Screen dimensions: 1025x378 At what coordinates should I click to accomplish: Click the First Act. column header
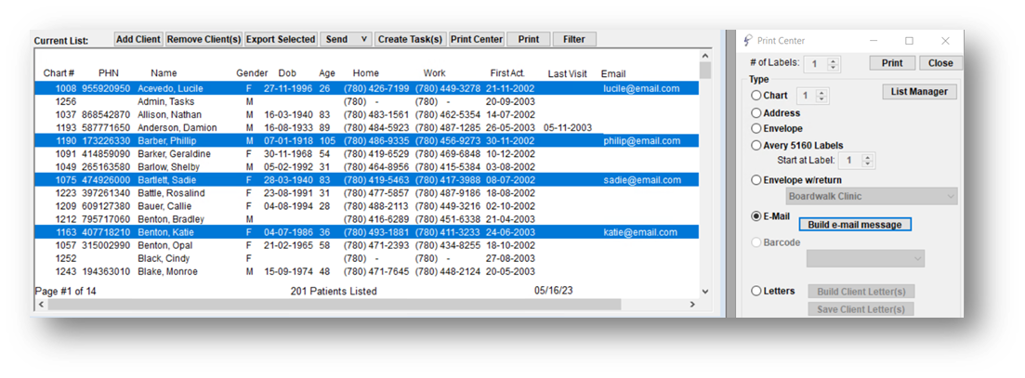pos(507,73)
